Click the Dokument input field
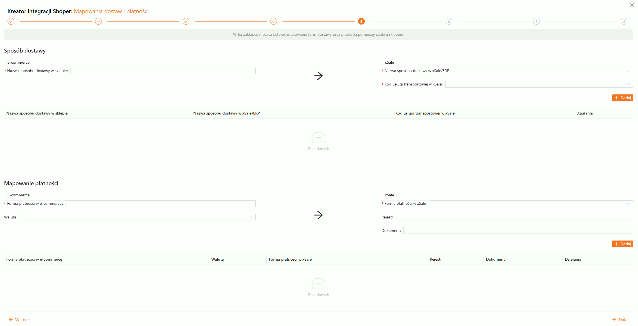This screenshot has height=326, width=638. (x=518, y=230)
